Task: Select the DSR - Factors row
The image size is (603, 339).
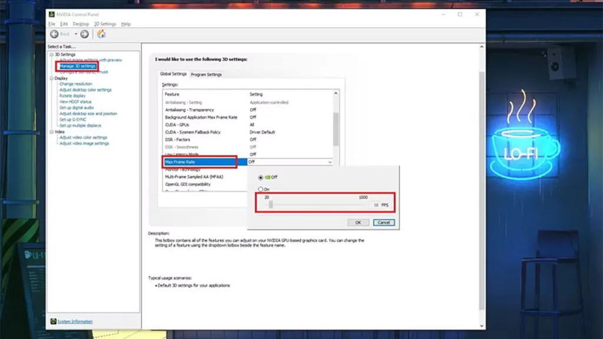Action: tap(248, 140)
